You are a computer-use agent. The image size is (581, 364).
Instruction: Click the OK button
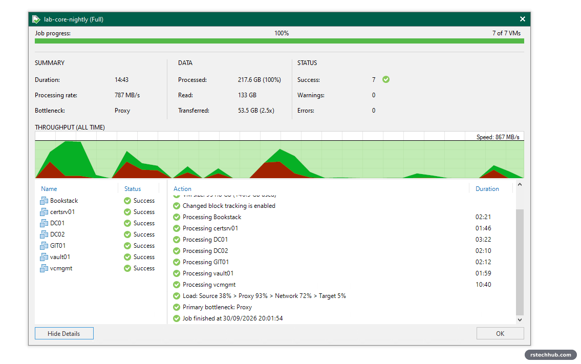[500, 333]
